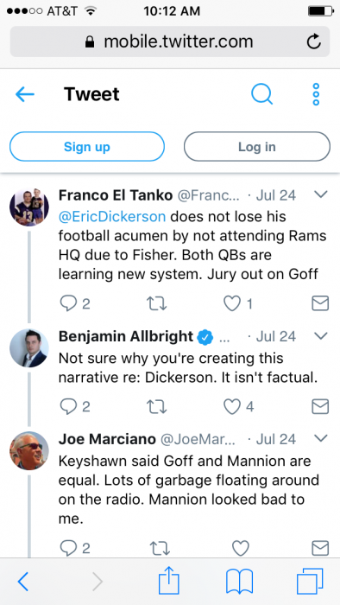Expand chevron on Benjamin Allbright's tweet
Image resolution: width=340 pixels, height=605 pixels.
(321, 336)
